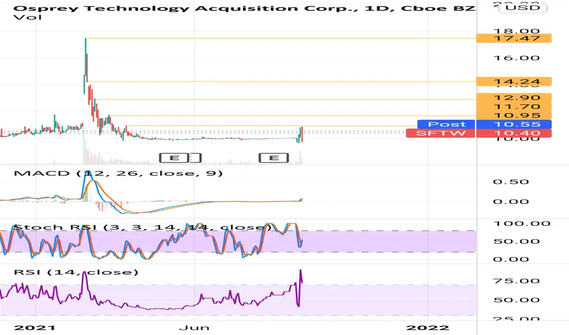The width and height of the screenshot is (569, 335).
Task: Click the Vol indicator label
Action: coord(27,17)
